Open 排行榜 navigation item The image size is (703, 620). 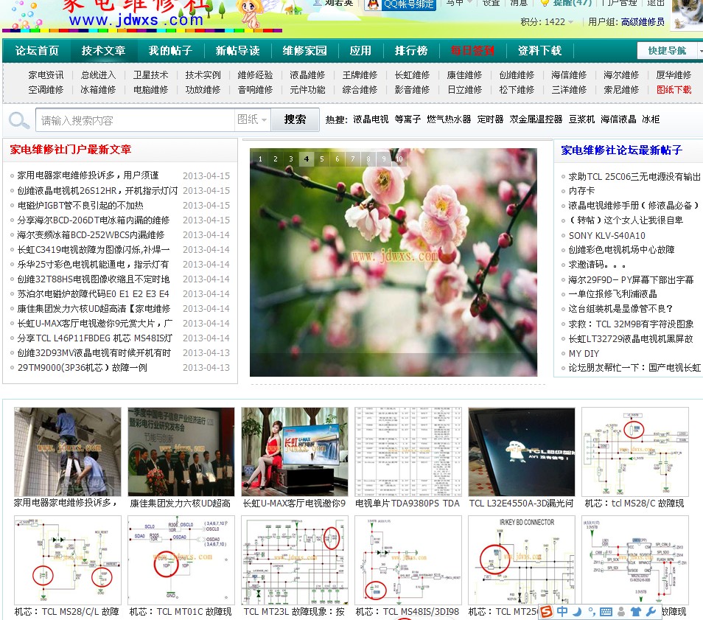pyautogui.click(x=411, y=51)
